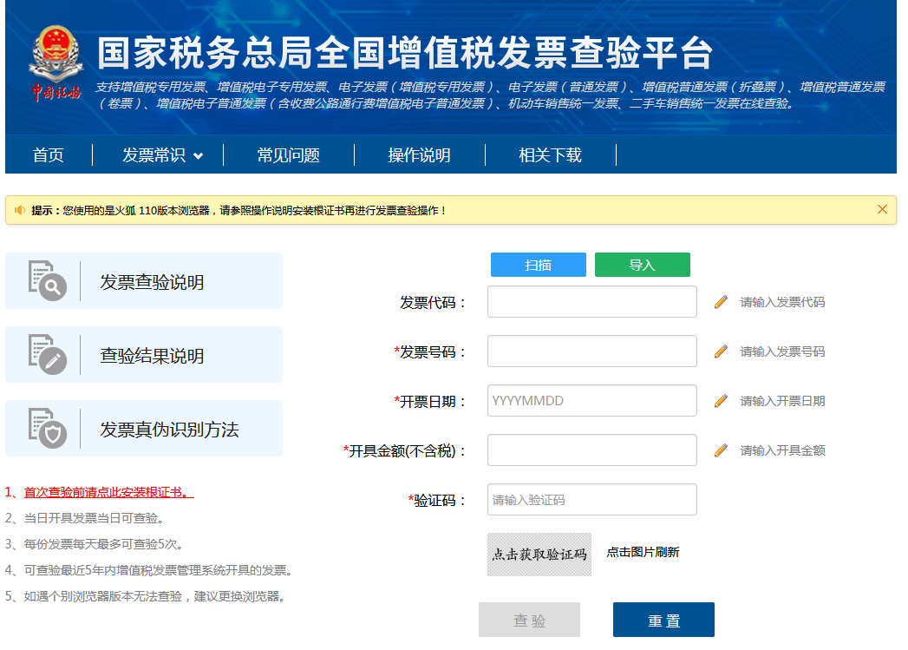
Task: Click the green 导入 button
Action: point(643,265)
